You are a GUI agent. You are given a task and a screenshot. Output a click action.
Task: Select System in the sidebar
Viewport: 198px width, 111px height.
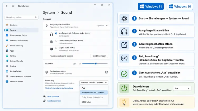pos(21,30)
